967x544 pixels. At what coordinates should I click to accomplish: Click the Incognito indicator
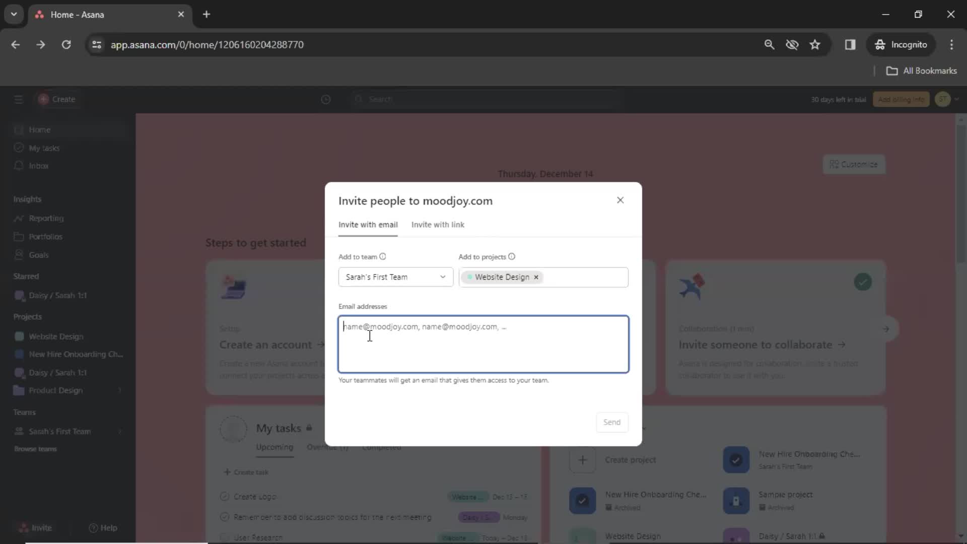pos(901,44)
